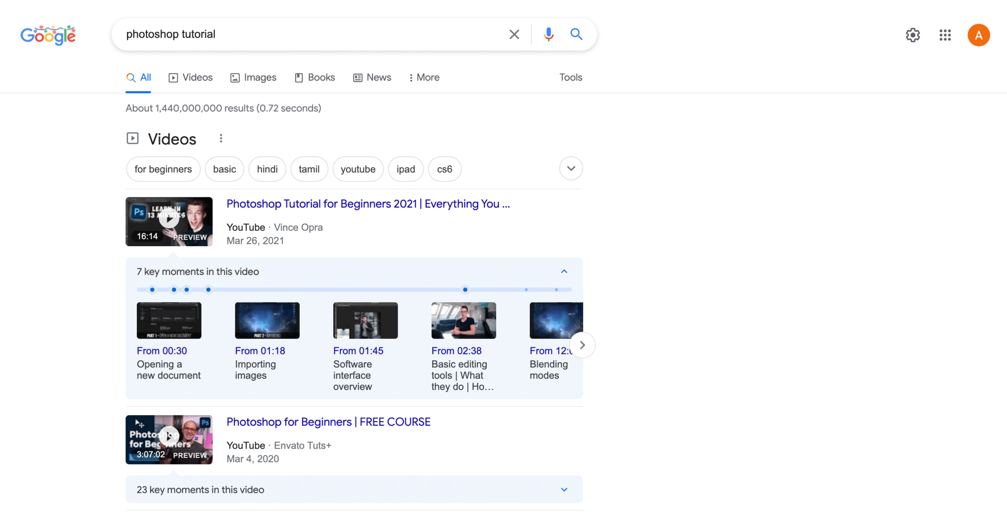Click the 'About 1,440,000,000 results' text
The height and width of the screenshot is (512, 1007).
(x=190, y=108)
